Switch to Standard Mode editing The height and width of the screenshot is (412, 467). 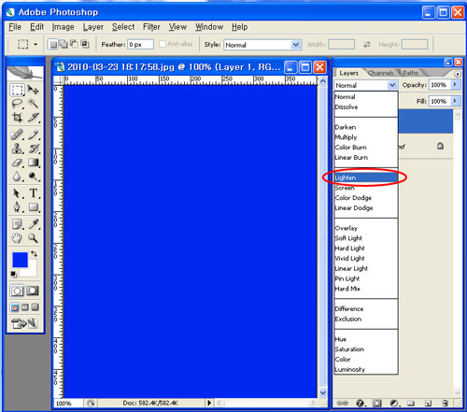[x=17, y=291]
